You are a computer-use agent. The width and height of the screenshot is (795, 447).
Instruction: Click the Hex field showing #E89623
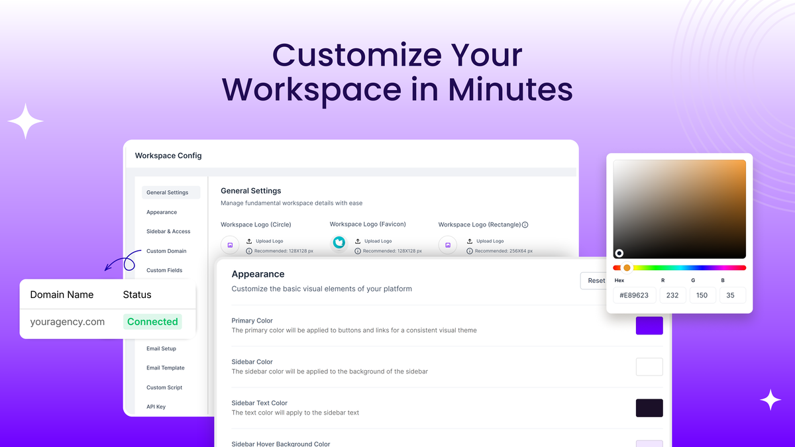[633, 295]
